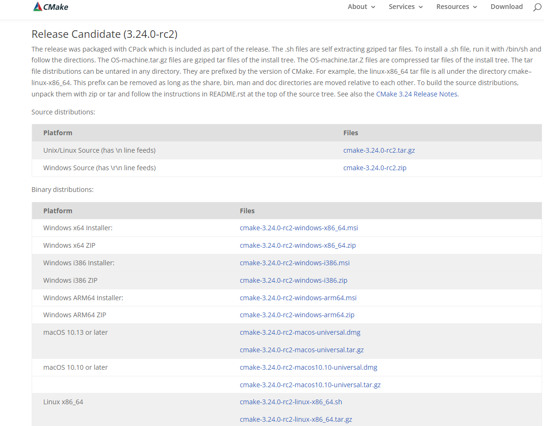The height and width of the screenshot is (426, 544).
Task: Download the macos-universal.tar.gz file
Action: pyautogui.click(x=302, y=350)
